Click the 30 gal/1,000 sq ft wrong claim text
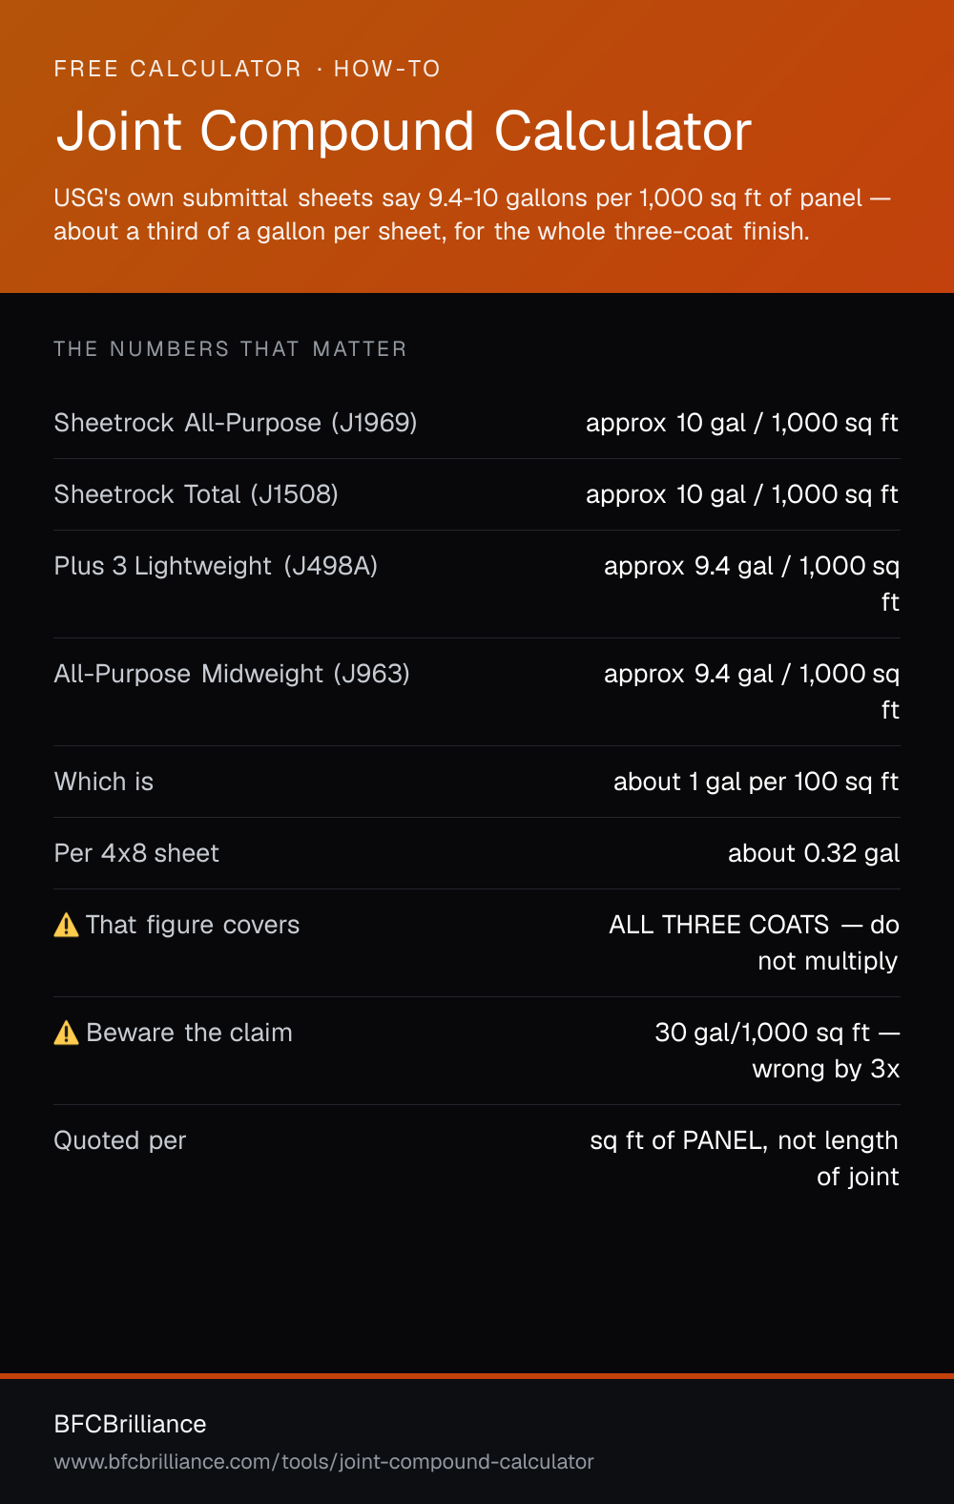This screenshot has height=1504, width=954. [x=777, y=1051]
